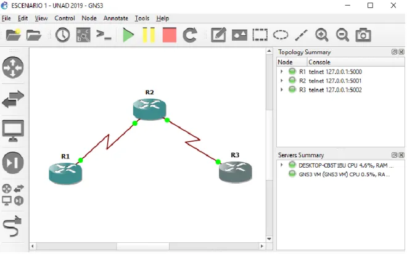The image size is (407, 254).
Task: Expand R1 node in Topology Summary
Action: pyautogui.click(x=282, y=72)
